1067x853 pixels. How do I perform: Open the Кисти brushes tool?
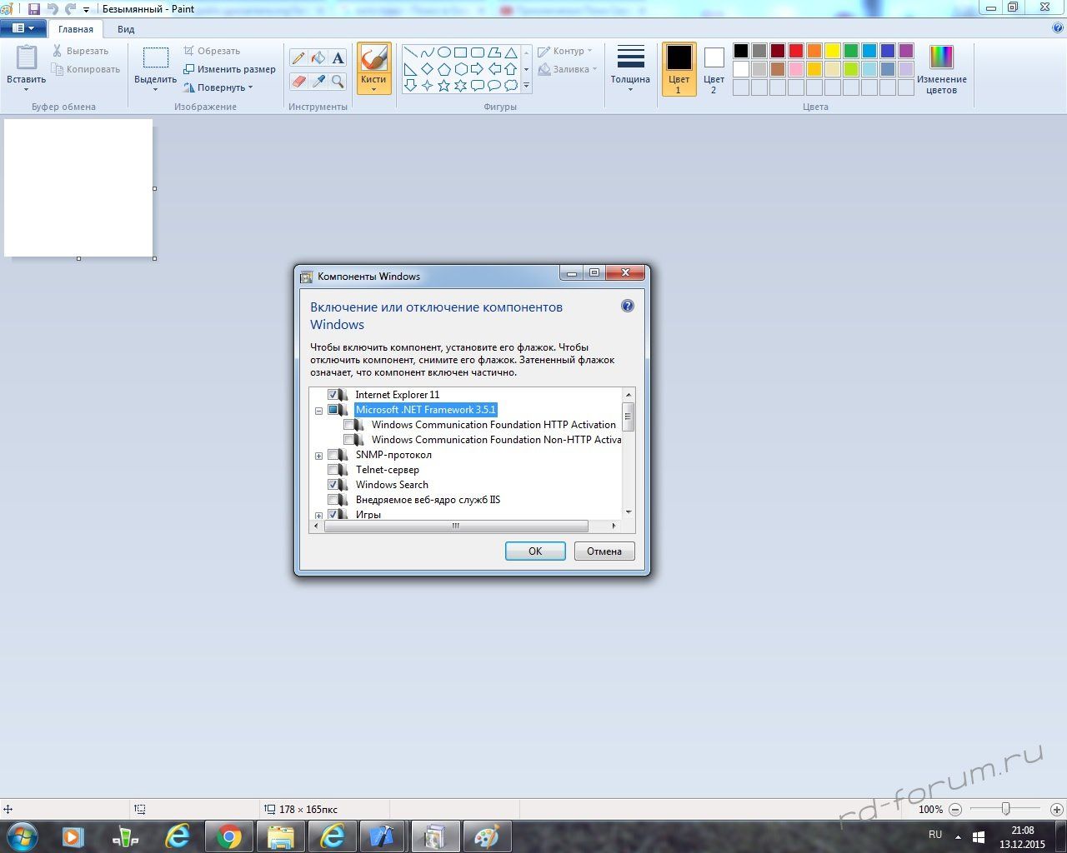pyautogui.click(x=373, y=68)
